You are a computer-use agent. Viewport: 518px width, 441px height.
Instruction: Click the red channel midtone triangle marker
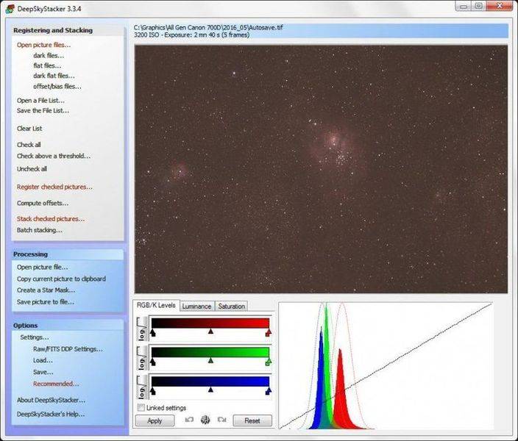(x=210, y=332)
